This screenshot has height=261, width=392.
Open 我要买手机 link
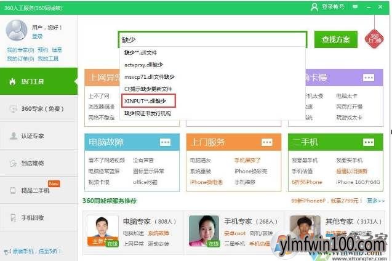350,160
